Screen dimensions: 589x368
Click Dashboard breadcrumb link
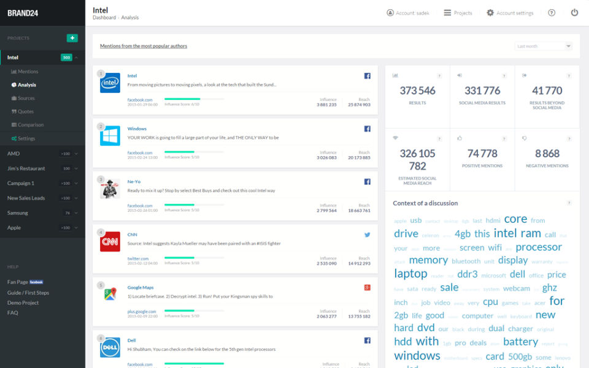pyautogui.click(x=104, y=18)
